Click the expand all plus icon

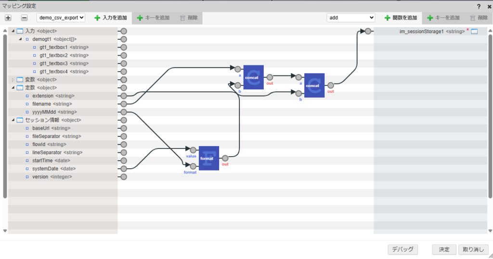point(8,18)
